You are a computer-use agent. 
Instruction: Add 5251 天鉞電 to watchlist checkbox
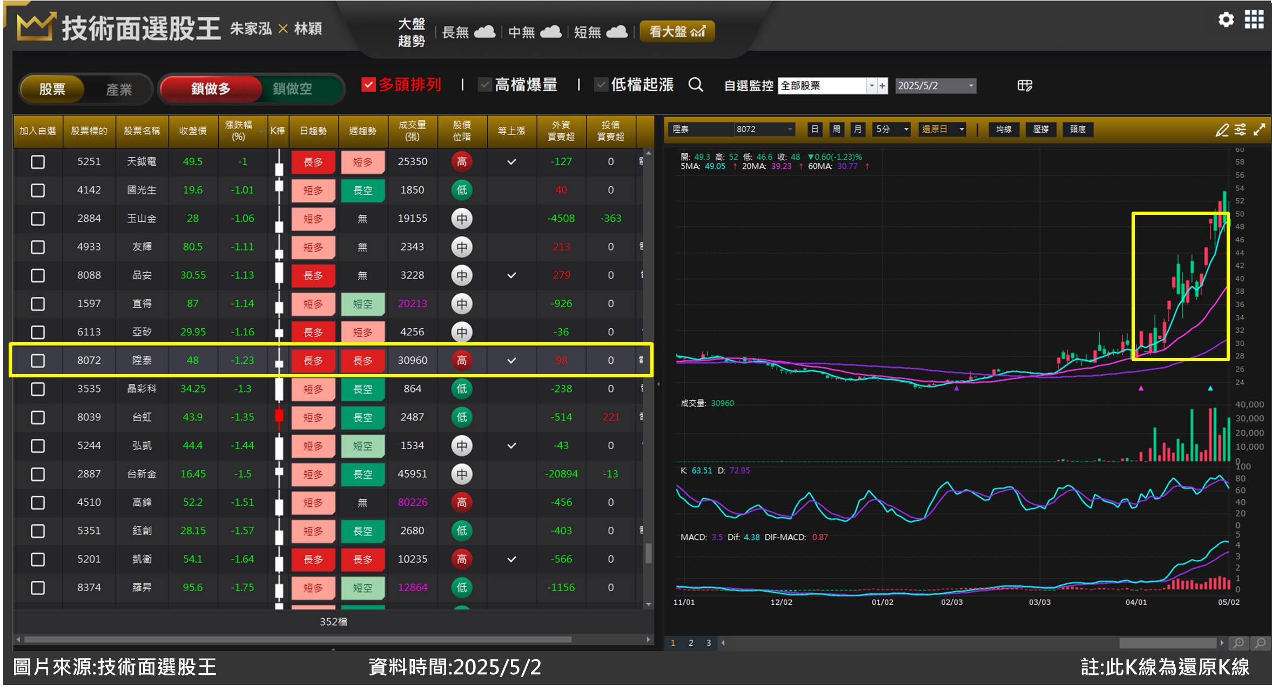pyautogui.click(x=38, y=162)
